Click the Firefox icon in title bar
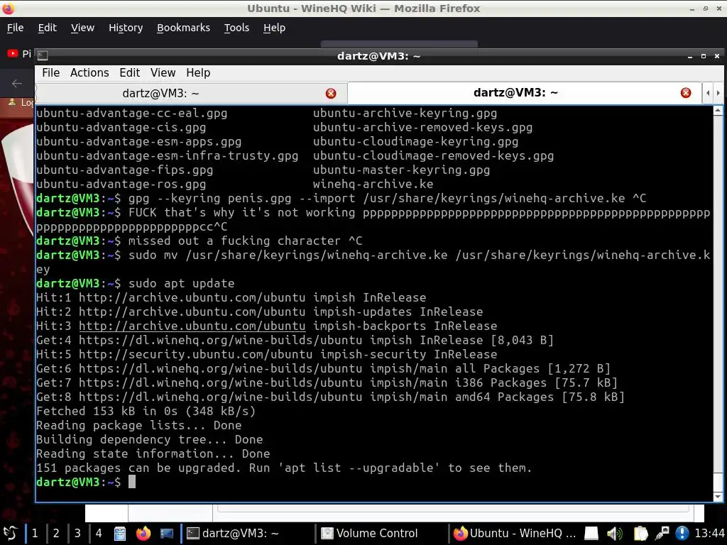The image size is (727, 545). pyautogui.click(x=9, y=9)
